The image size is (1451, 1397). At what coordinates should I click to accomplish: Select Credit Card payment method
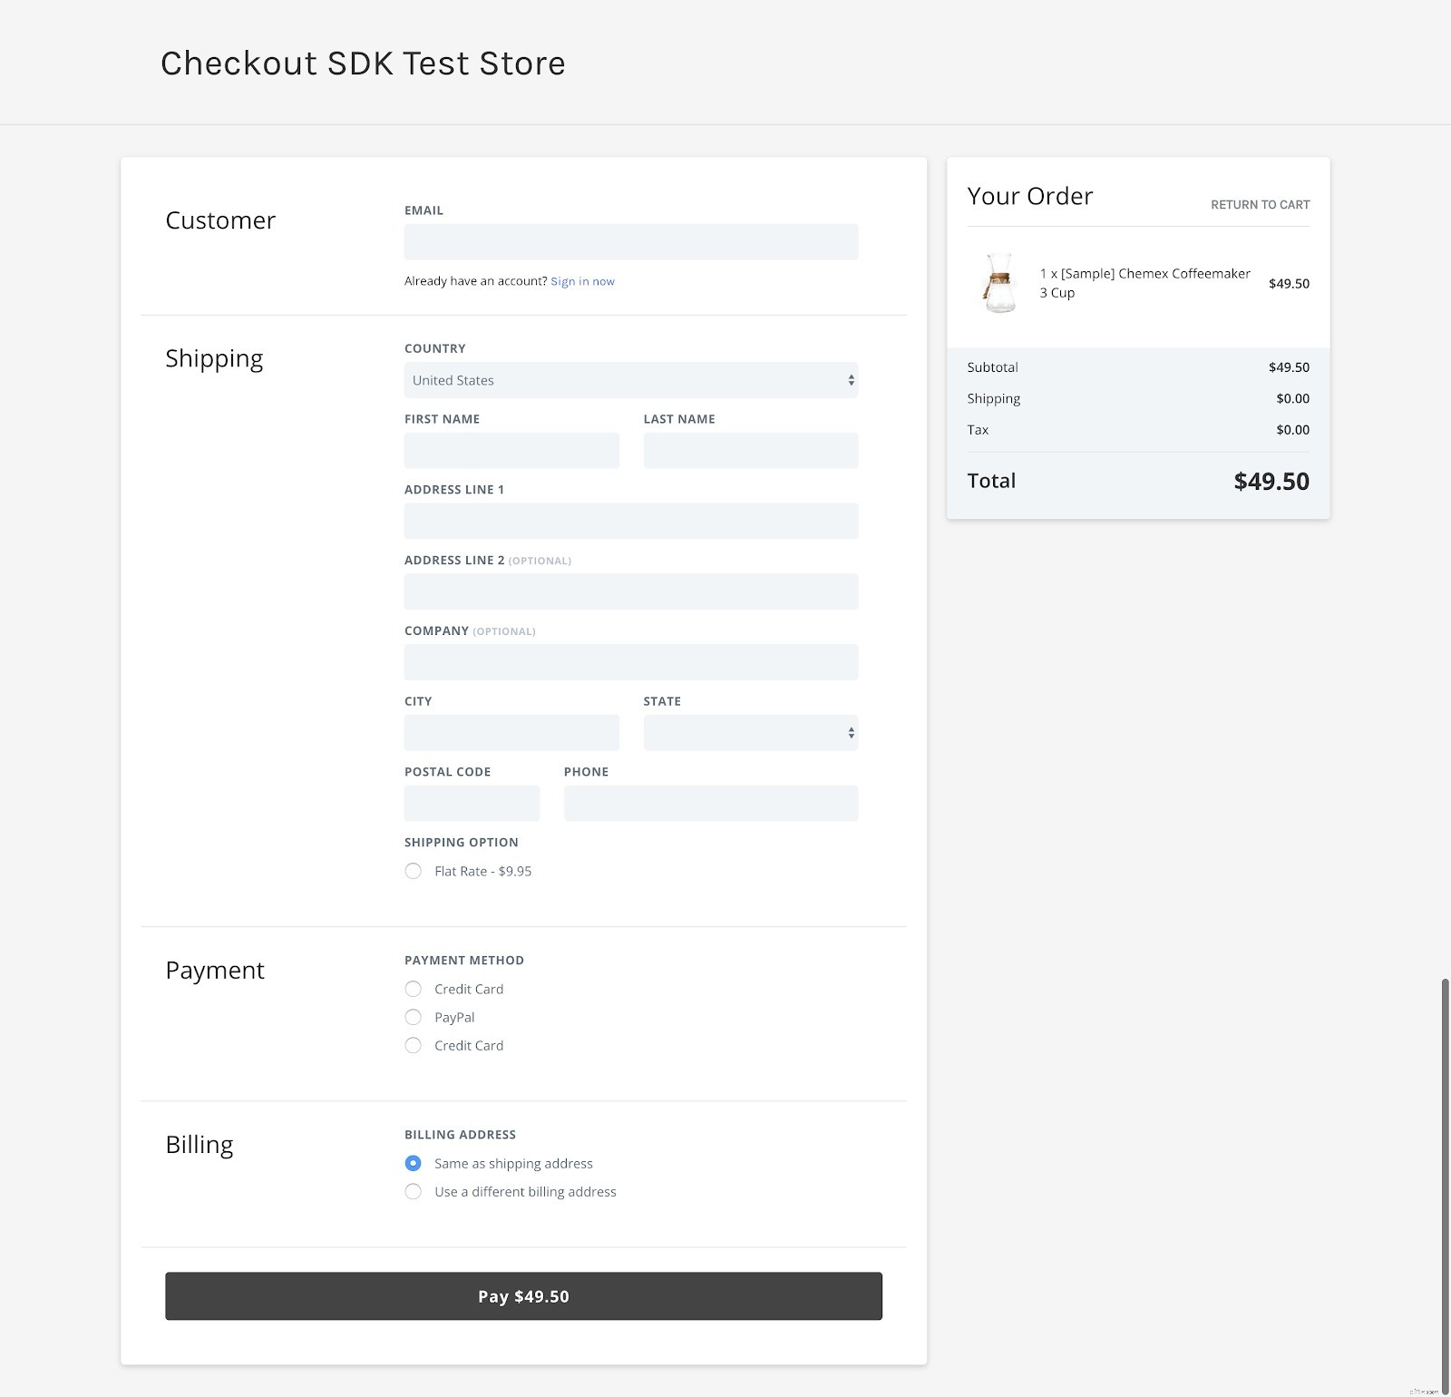pos(413,989)
